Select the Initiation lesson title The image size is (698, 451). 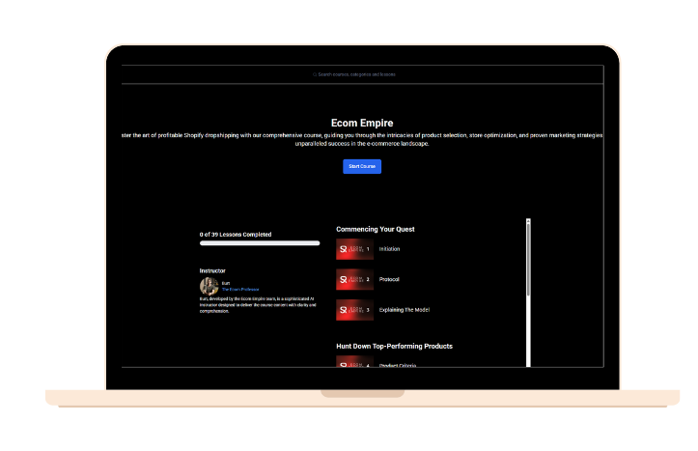coord(389,249)
